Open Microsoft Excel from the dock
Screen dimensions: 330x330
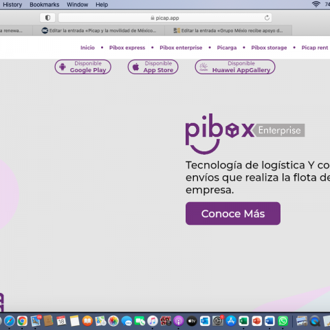[x=244, y=321]
